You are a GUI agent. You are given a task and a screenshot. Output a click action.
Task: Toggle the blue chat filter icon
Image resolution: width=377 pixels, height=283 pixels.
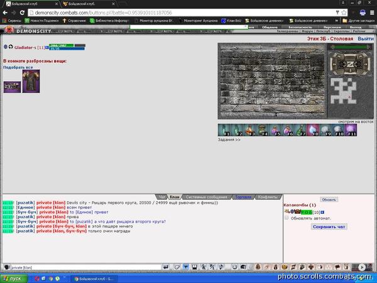[x=186, y=267]
